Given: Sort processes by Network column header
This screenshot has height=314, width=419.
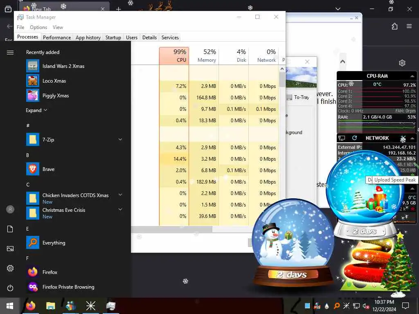Looking at the screenshot, I should 264,56.
